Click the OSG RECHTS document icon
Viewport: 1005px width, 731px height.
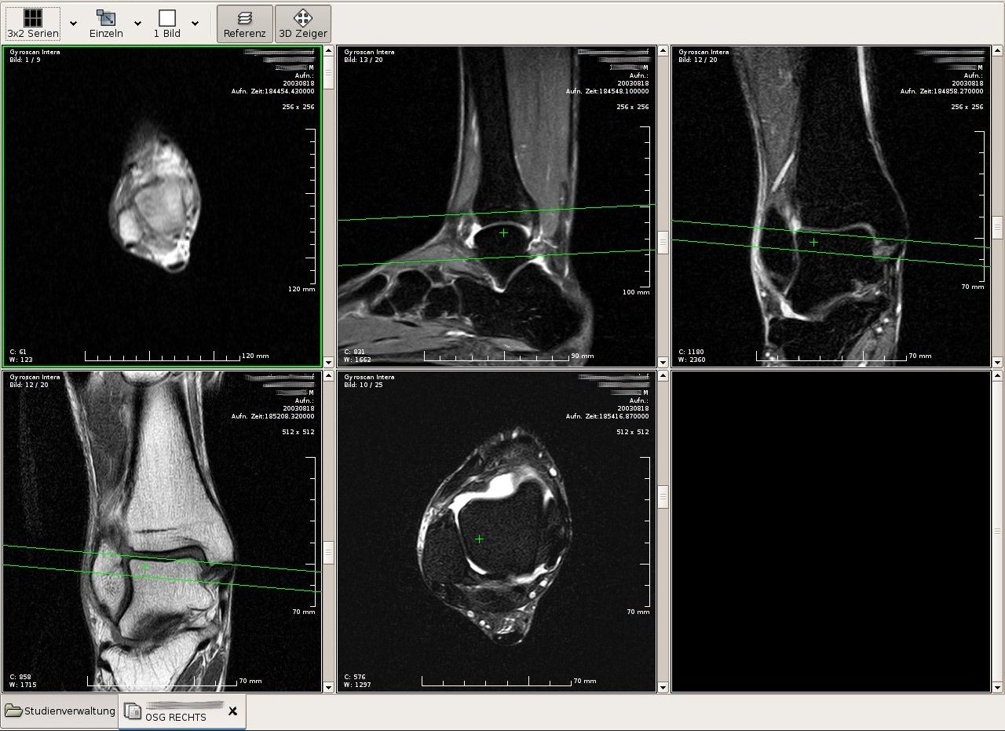coord(133,712)
